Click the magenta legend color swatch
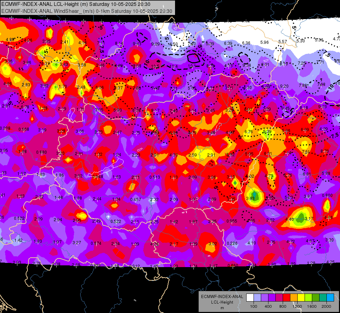Image resolution: width=340 pixels, height=313 pixels. click(279, 298)
